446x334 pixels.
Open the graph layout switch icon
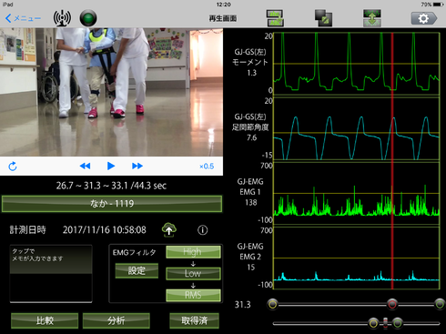click(x=275, y=18)
